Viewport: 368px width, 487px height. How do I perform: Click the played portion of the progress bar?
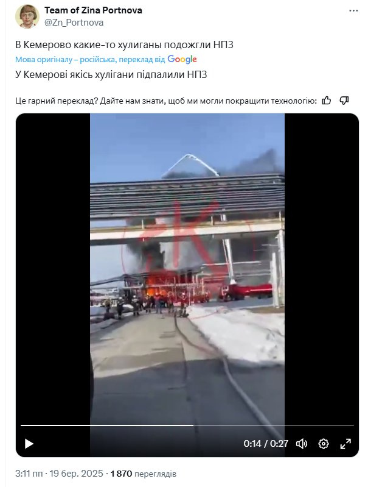pyautogui.click(x=107, y=425)
